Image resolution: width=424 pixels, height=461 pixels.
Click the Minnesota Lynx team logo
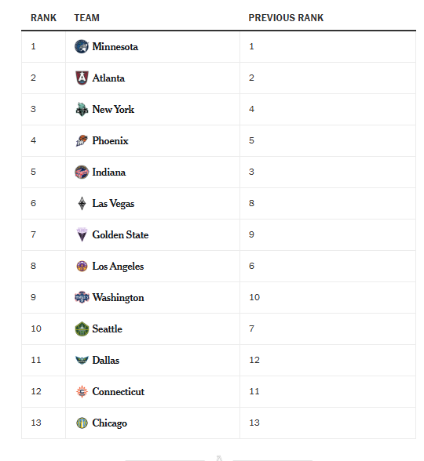pyautogui.click(x=82, y=47)
